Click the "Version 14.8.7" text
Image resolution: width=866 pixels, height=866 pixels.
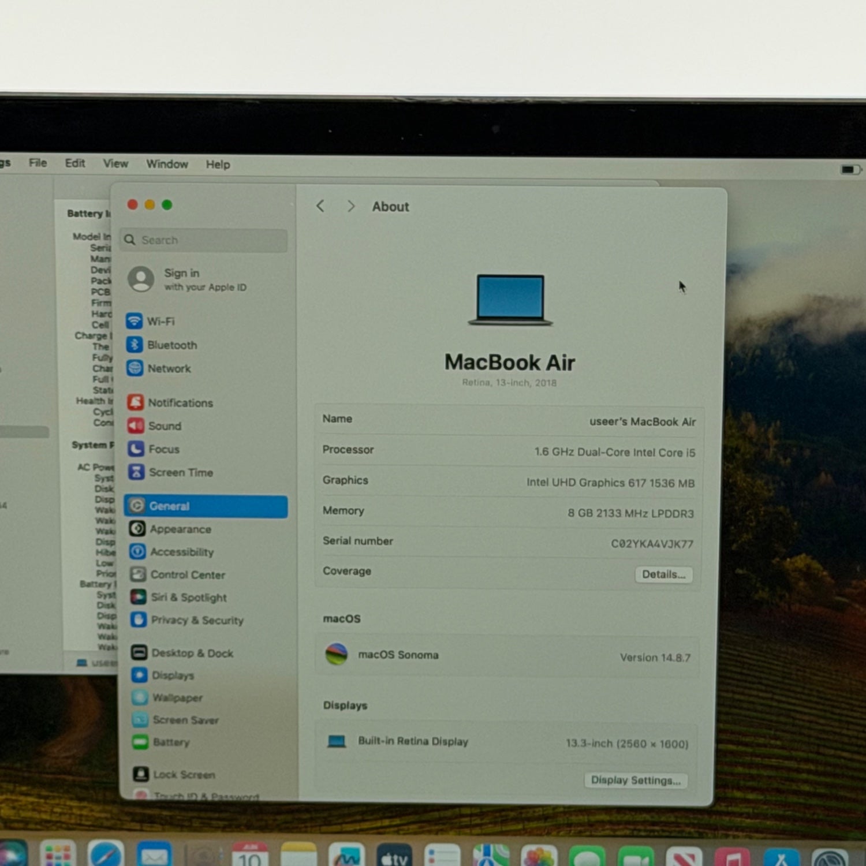(655, 657)
